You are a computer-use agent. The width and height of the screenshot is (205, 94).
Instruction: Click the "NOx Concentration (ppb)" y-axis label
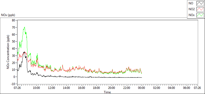pos(8,52)
